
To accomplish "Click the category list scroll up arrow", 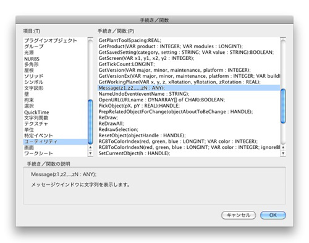I will click(x=90, y=148).
